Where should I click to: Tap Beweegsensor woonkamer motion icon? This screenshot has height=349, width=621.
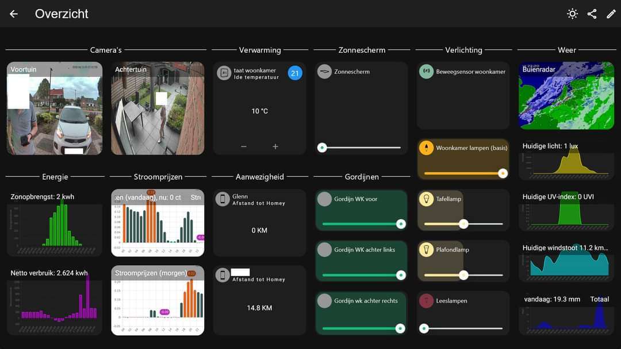427,72
